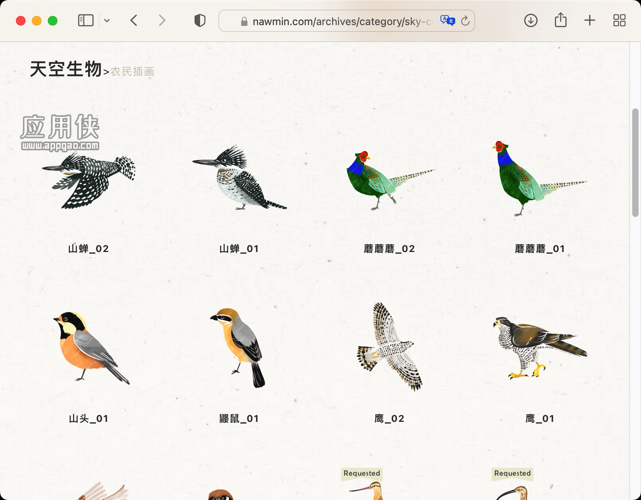Open the Share menu
Viewport: 641px width, 500px height.
pos(560,20)
